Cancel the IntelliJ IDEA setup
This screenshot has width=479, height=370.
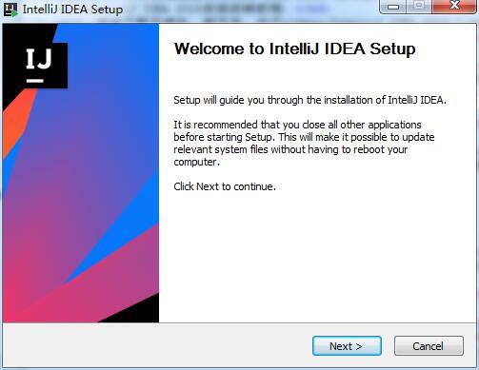pos(429,346)
